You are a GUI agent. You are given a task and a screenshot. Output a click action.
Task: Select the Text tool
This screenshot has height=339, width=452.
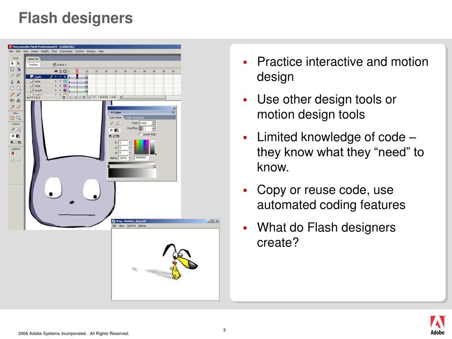19,82
